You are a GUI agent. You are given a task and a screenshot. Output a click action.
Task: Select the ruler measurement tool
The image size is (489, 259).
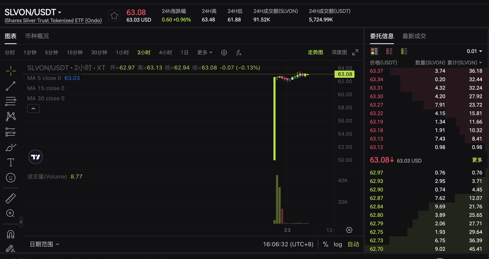click(10, 198)
